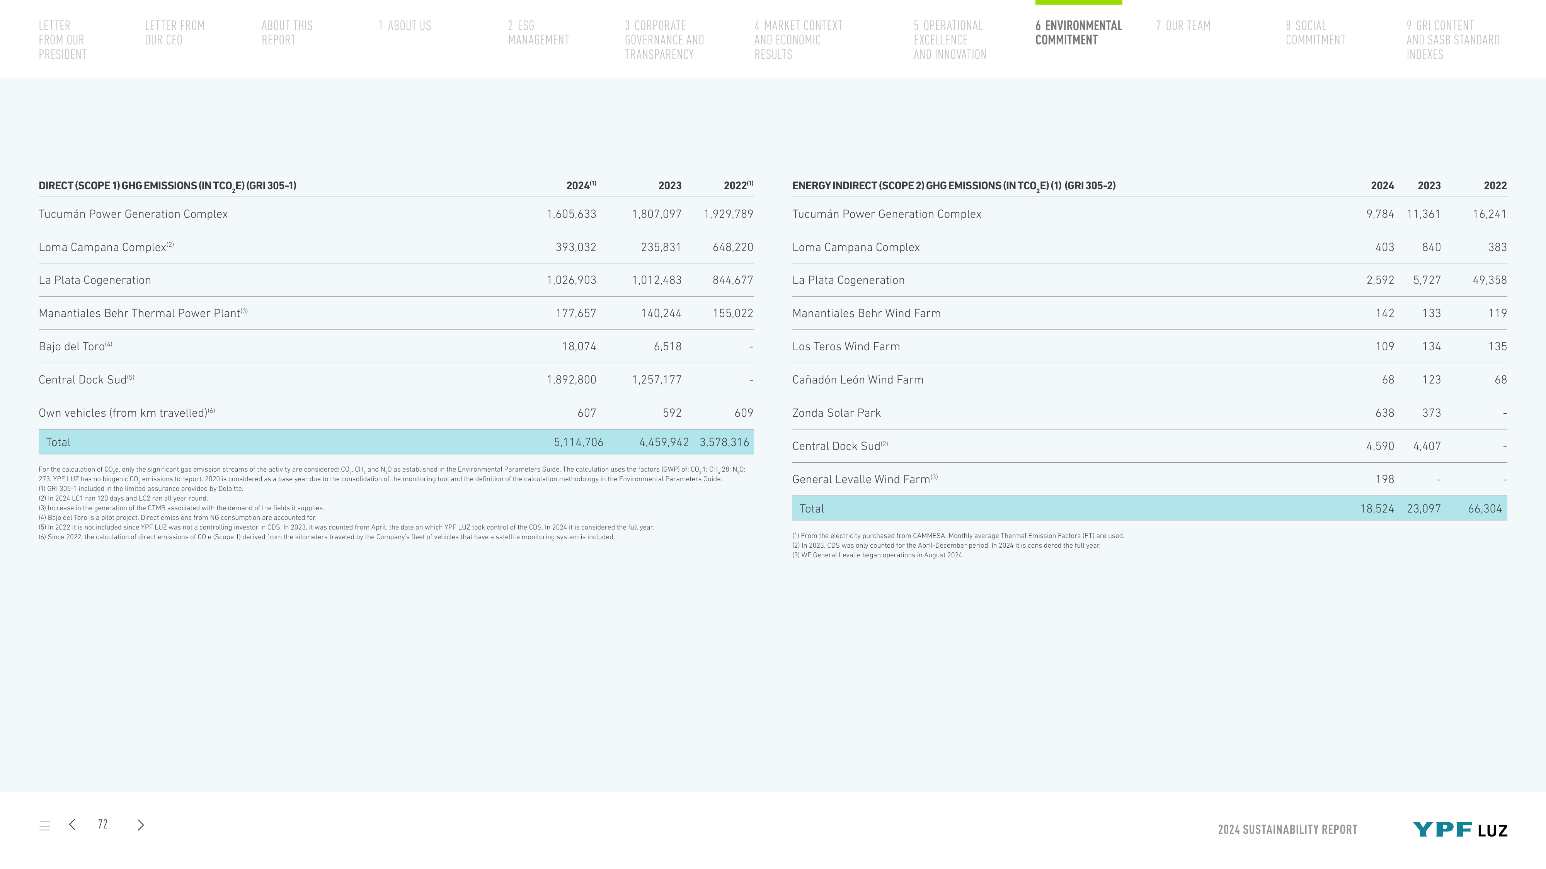
Task: Click Own vehicles (from km travelled) label
Action: [127, 412]
